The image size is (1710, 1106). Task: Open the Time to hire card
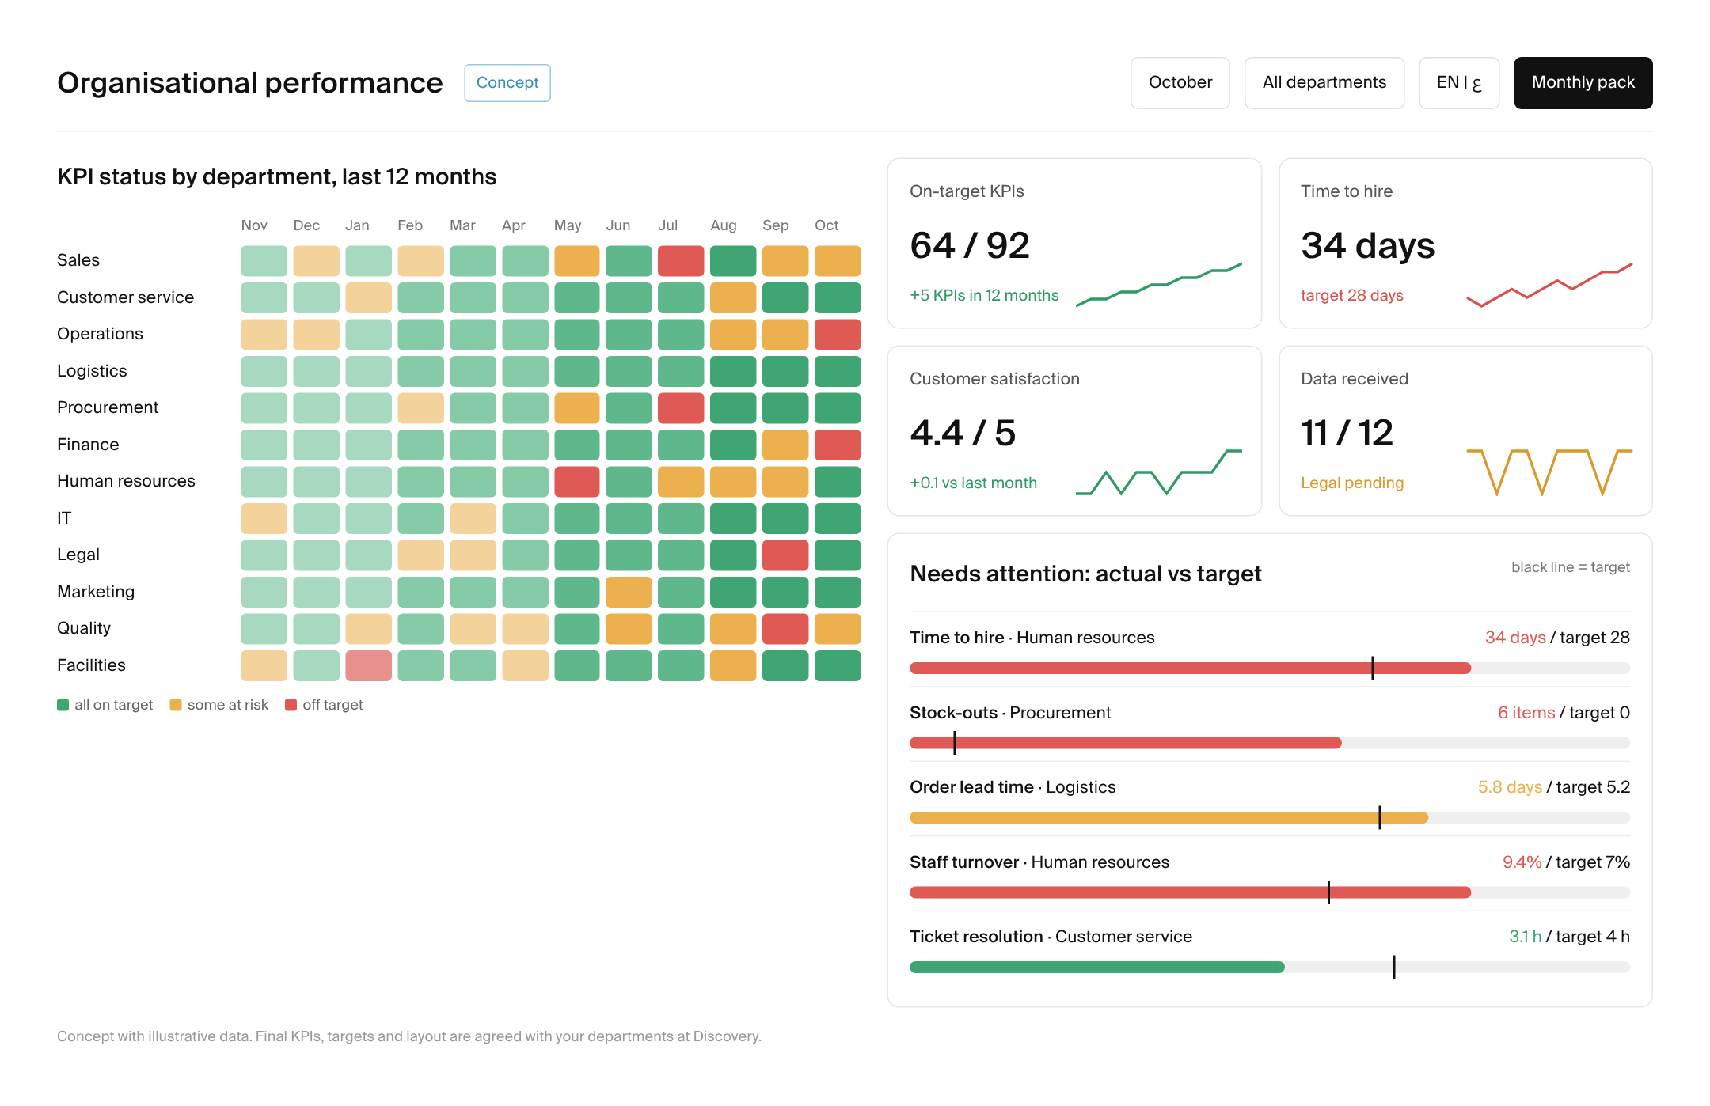tap(1465, 243)
